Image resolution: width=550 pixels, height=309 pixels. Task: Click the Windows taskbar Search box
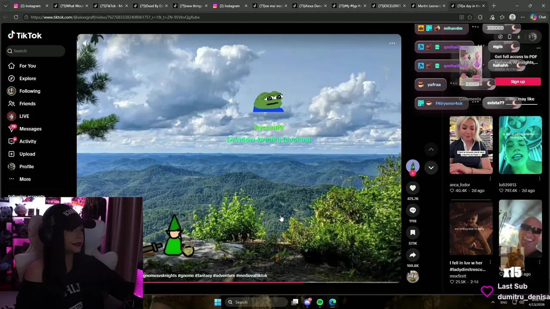[257, 302]
